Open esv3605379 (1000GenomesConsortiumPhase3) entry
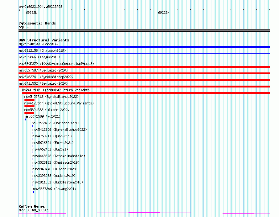The image size is (279, 217). pos(56,64)
